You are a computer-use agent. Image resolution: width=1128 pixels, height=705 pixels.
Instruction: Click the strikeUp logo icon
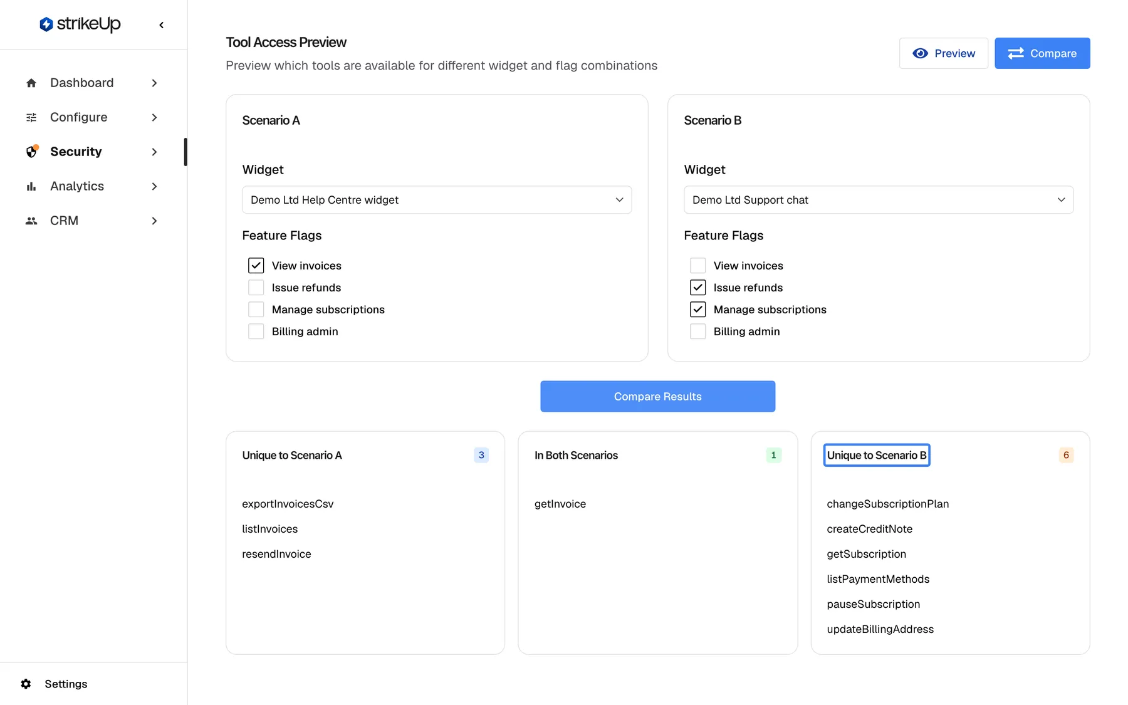[x=46, y=24]
